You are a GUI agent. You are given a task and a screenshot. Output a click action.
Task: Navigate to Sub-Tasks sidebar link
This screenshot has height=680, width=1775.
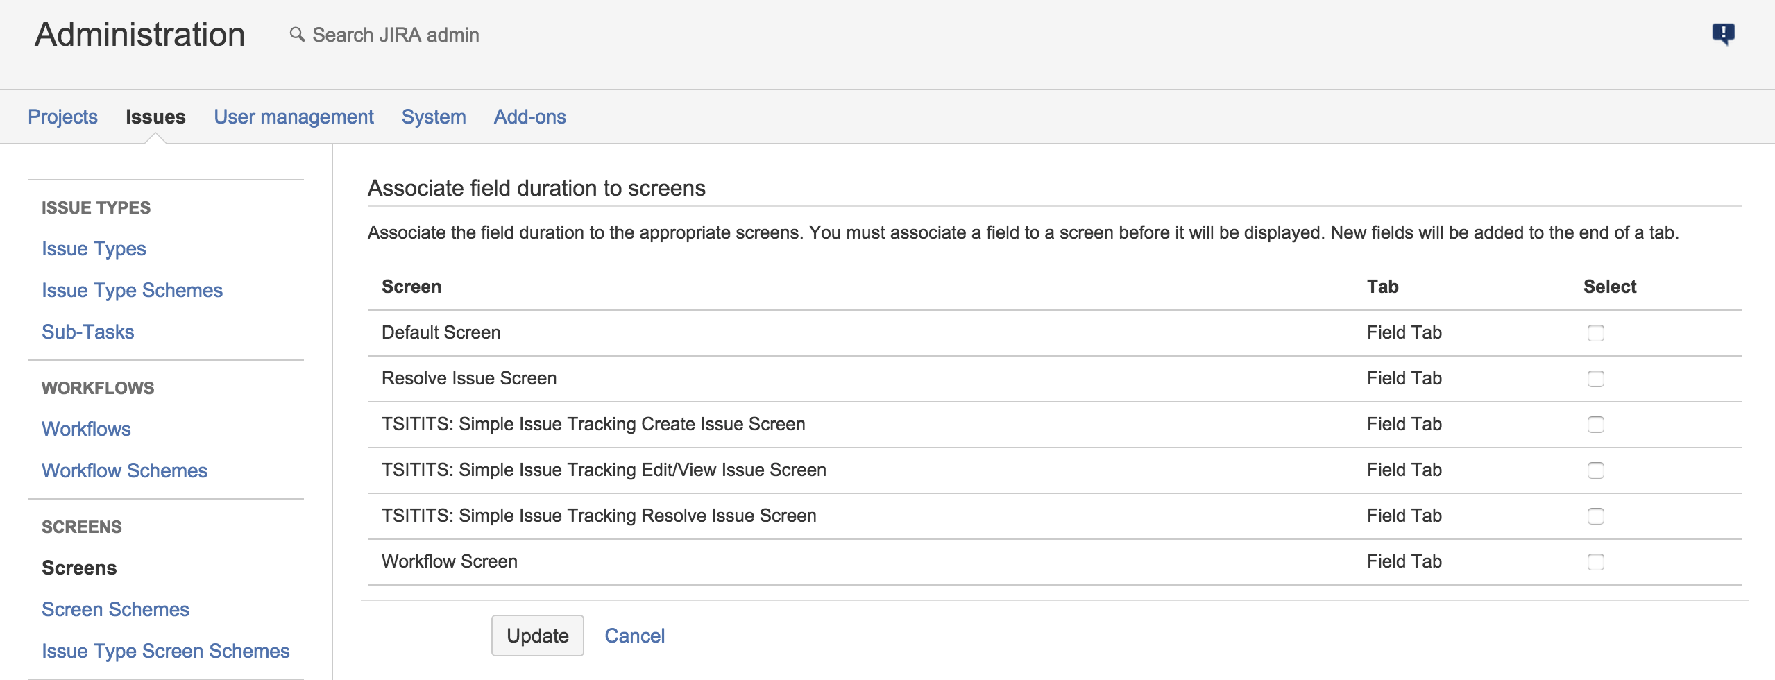87,332
